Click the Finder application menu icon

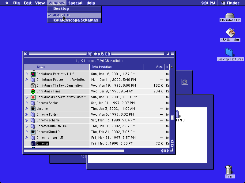[x=223, y=3]
